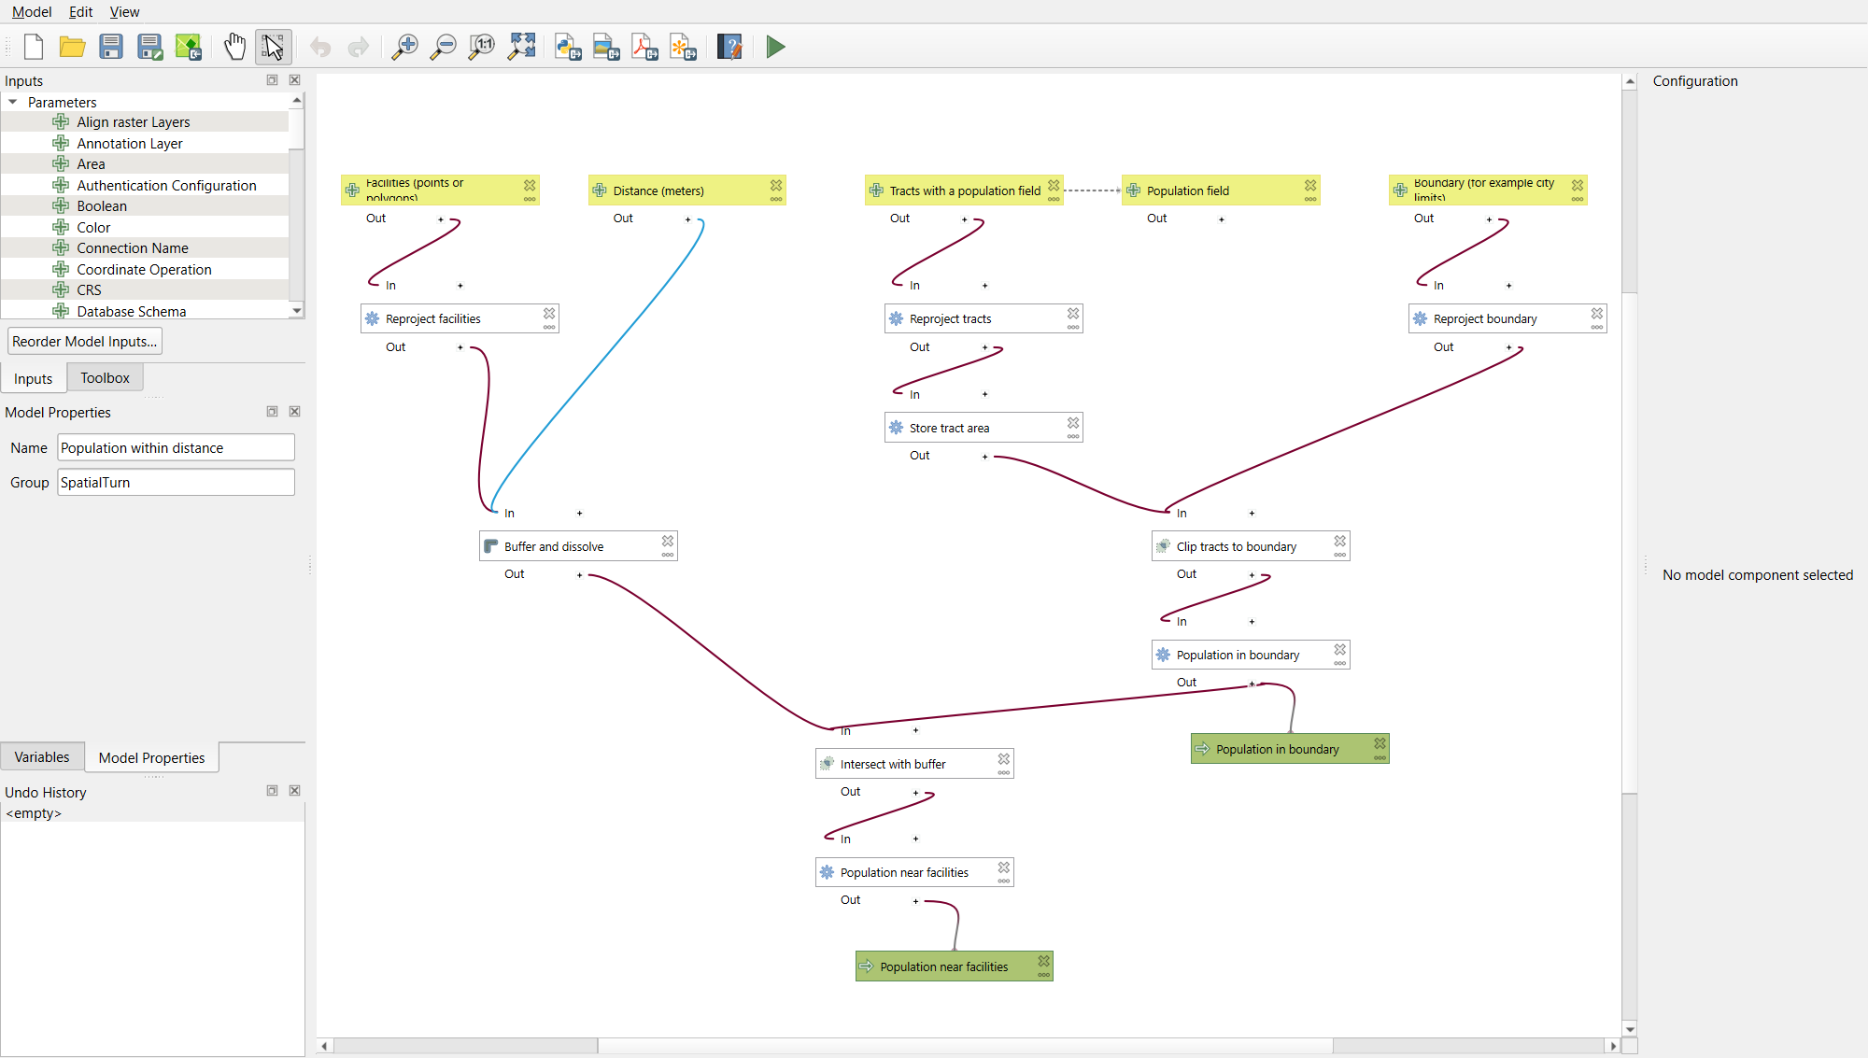
Task: Edit Intersect with buffer via its dots icon
Action: pos(1004,773)
